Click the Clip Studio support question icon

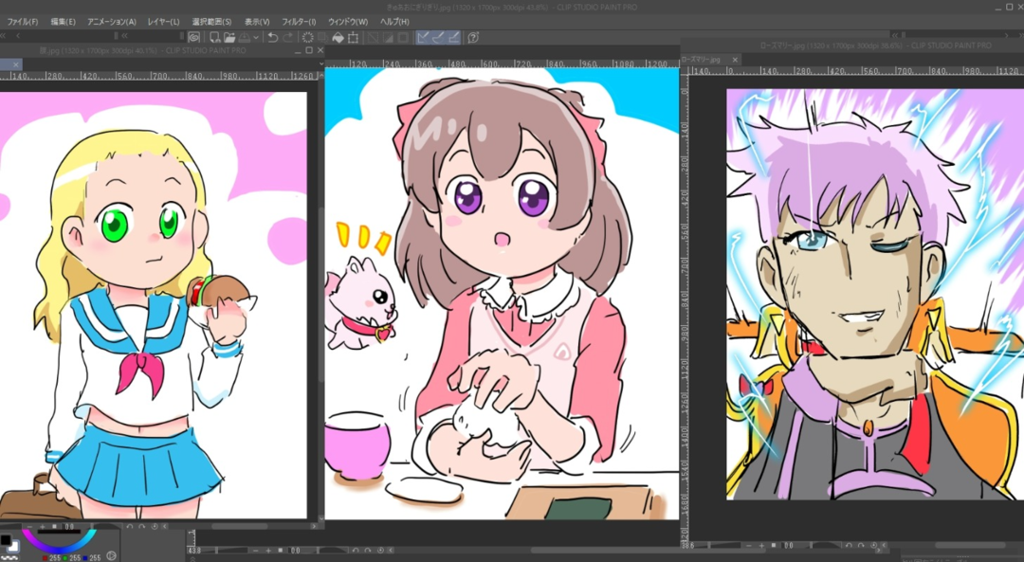coord(473,37)
